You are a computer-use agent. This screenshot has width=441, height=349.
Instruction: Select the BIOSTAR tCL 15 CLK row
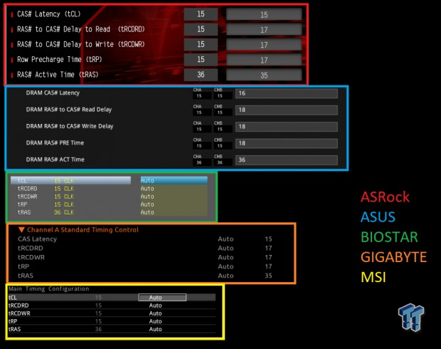tap(70, 180)
